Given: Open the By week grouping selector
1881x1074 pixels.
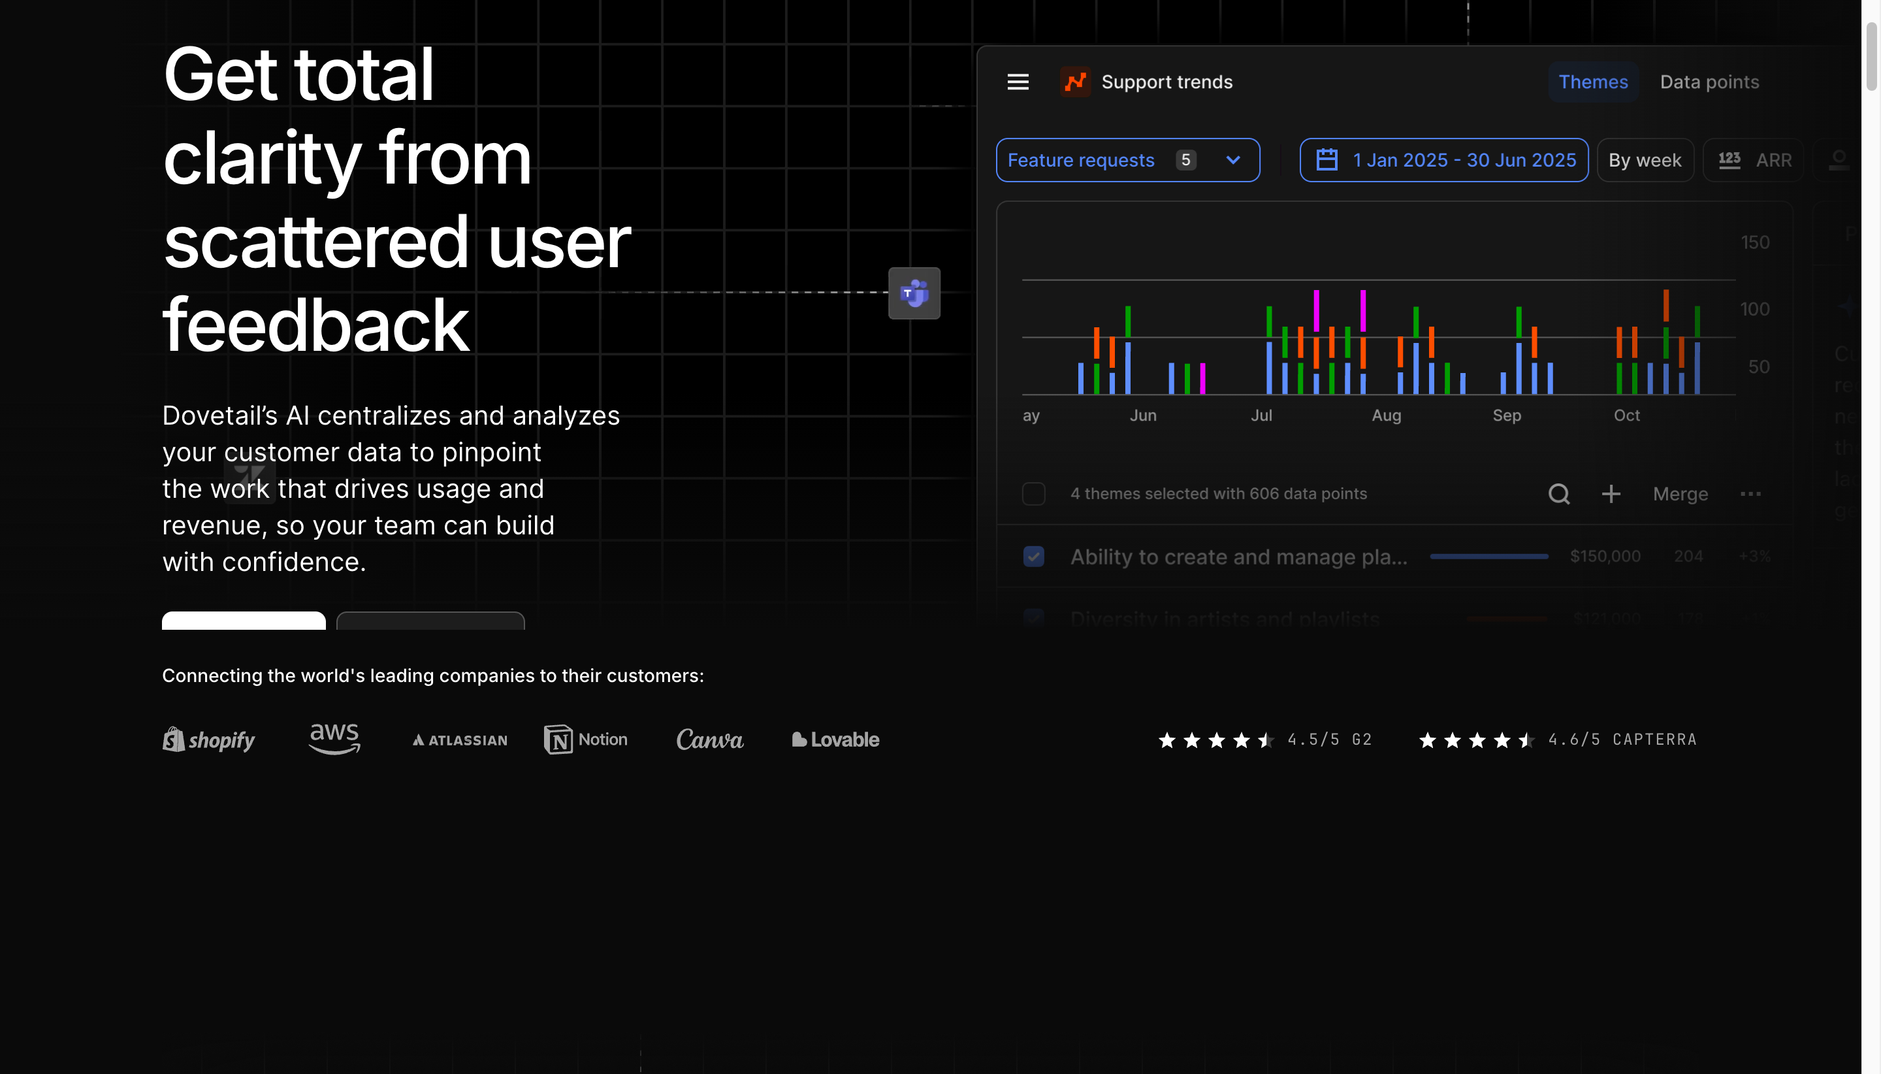Looking at the screenshot, I should [x=1645, y=160].
